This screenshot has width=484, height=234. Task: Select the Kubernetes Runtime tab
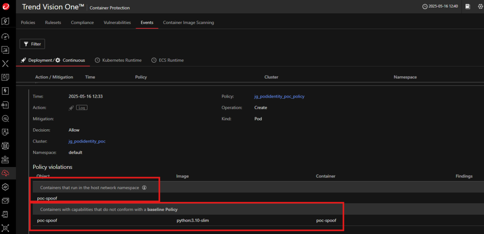pyautogui.click(x=118, y=60)
